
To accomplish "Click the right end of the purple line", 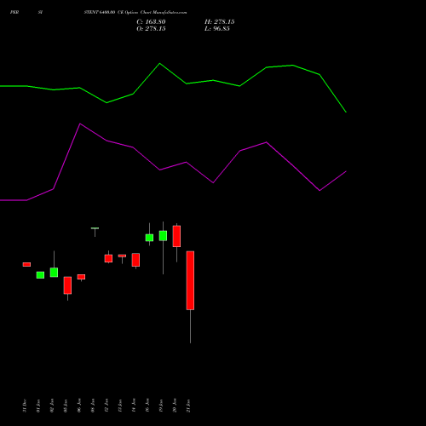I will click(x=346, y=171).
